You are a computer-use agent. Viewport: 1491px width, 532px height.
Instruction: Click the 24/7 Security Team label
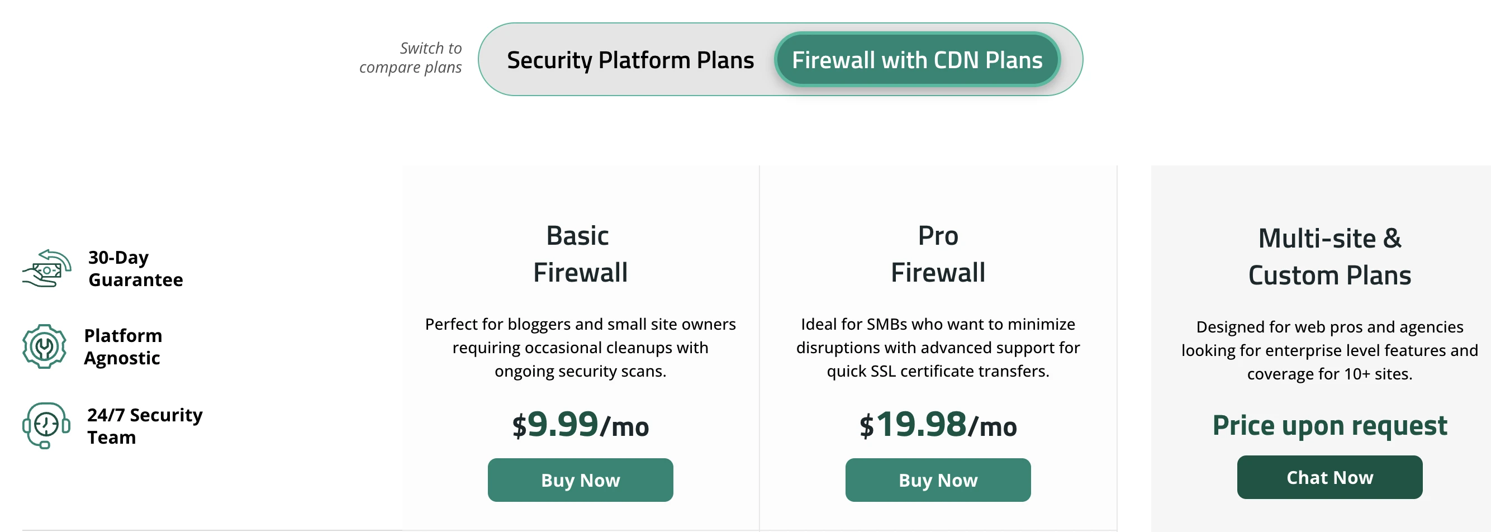tap(145, 425)
